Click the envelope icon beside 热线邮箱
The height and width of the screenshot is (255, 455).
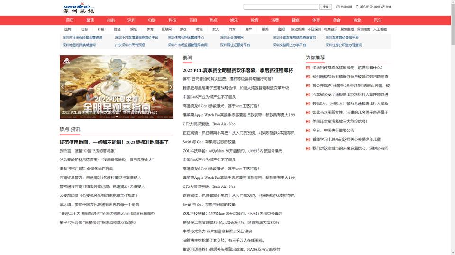[338, 7]
